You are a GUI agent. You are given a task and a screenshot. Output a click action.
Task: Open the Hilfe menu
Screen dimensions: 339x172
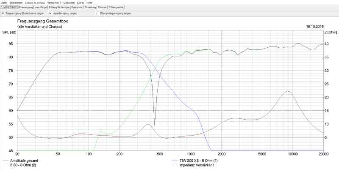89,3
